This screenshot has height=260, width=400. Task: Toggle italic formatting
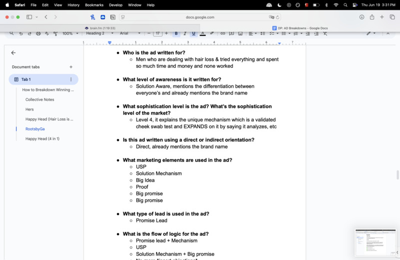click(x=185, y=33)
